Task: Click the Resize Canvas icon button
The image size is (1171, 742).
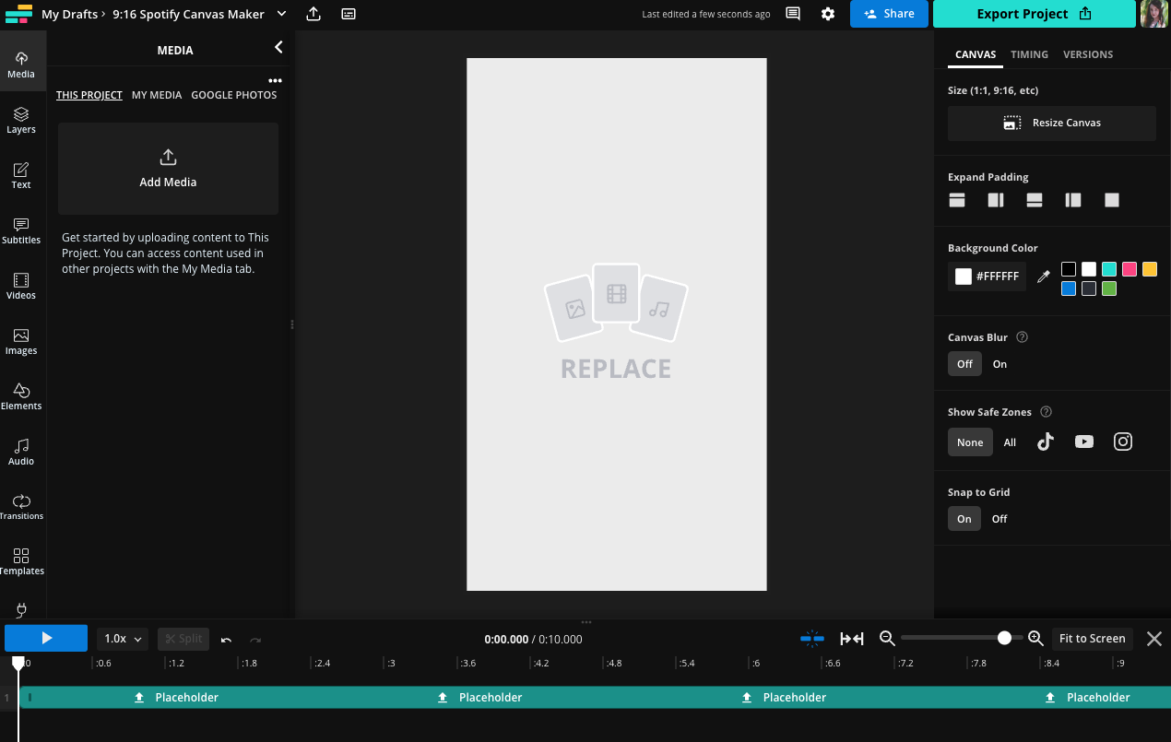Action: coord(1011,122)
